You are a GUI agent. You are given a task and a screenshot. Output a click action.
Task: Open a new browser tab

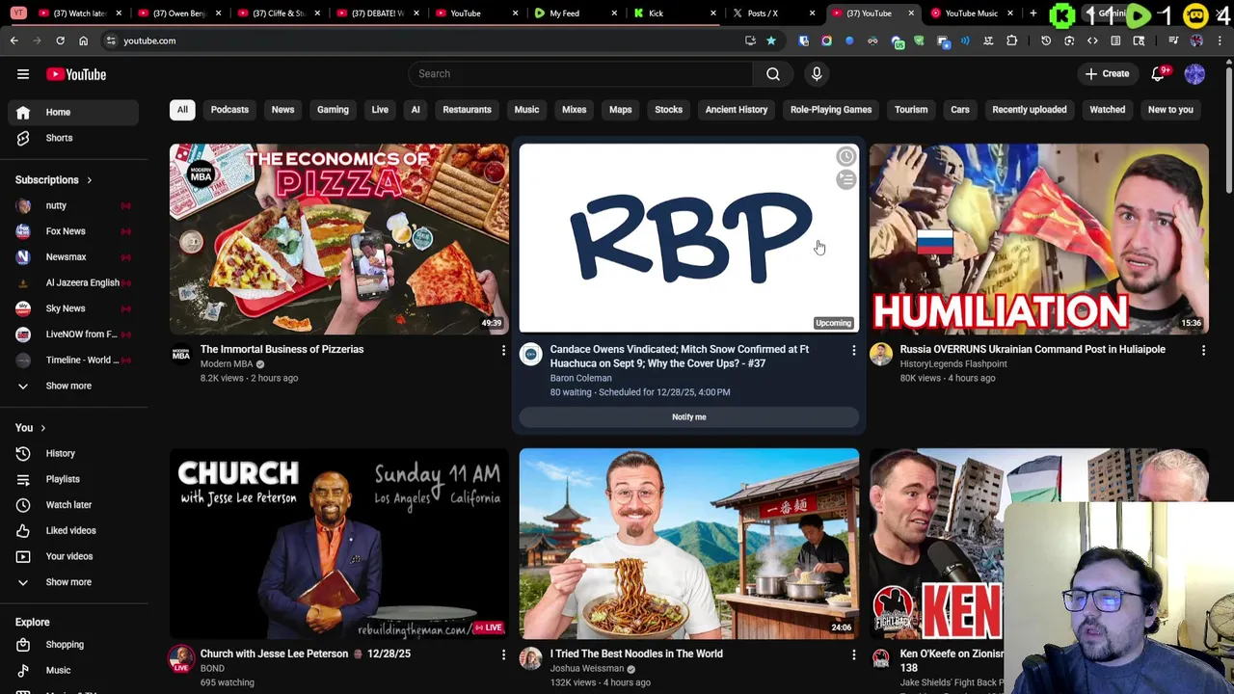click(x=1033, y=13)
